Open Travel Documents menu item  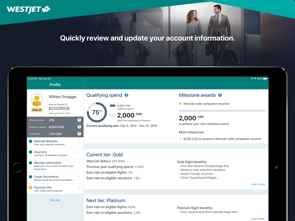pyautogui.click(x=55, y=178)
